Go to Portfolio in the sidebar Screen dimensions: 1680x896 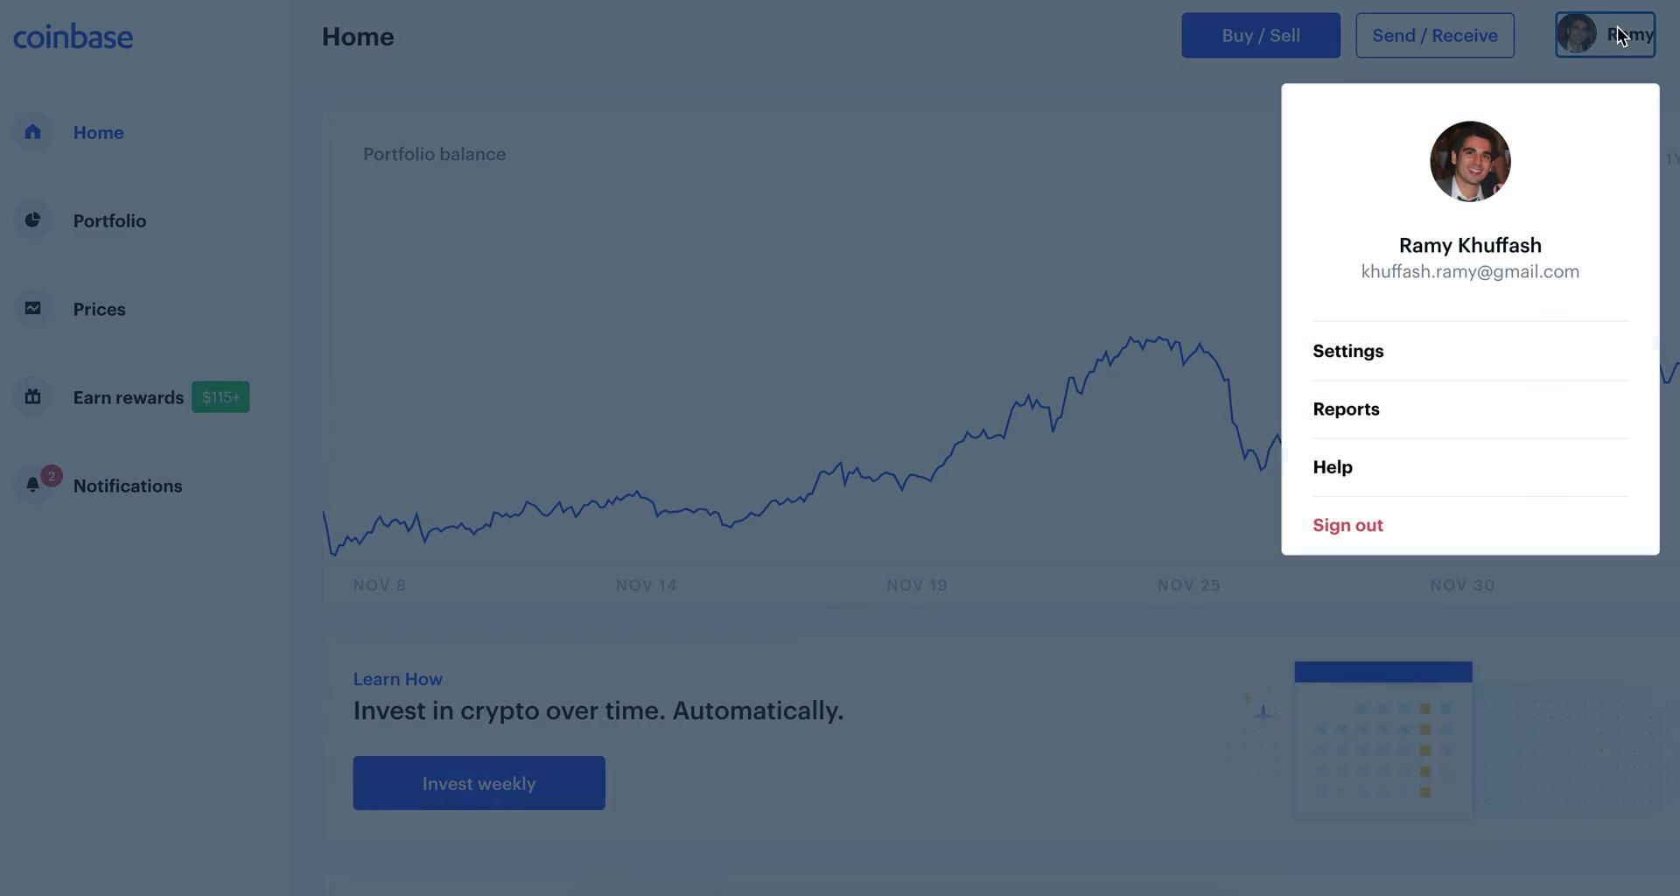point(109,220)
